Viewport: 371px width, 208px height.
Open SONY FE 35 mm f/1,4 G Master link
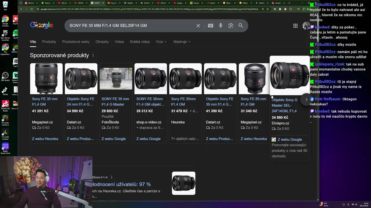pyautogui.click(x=115, y=102)
